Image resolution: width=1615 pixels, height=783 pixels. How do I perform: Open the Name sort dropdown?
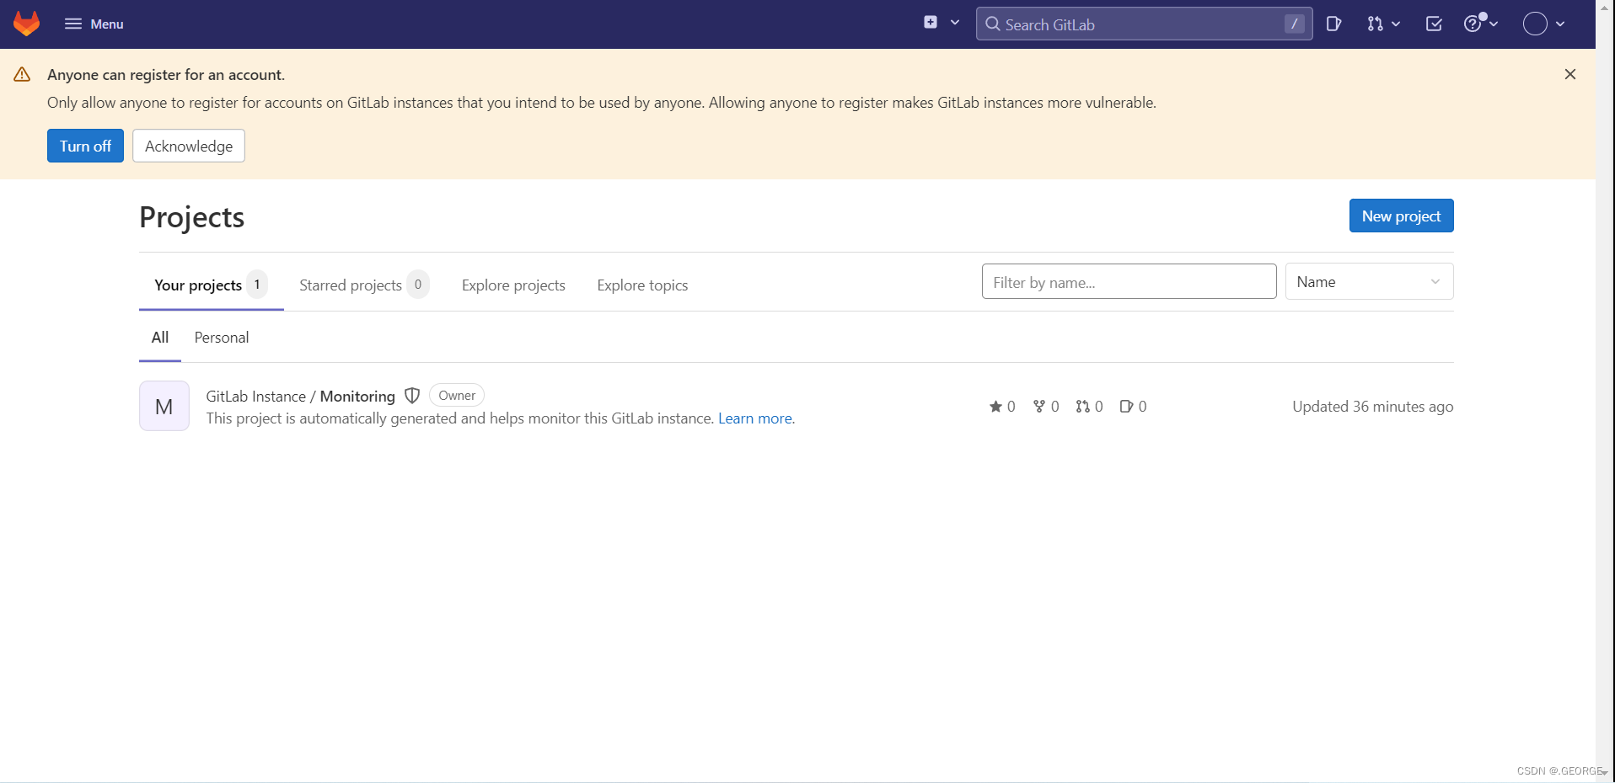click(x=1369, y=281)
